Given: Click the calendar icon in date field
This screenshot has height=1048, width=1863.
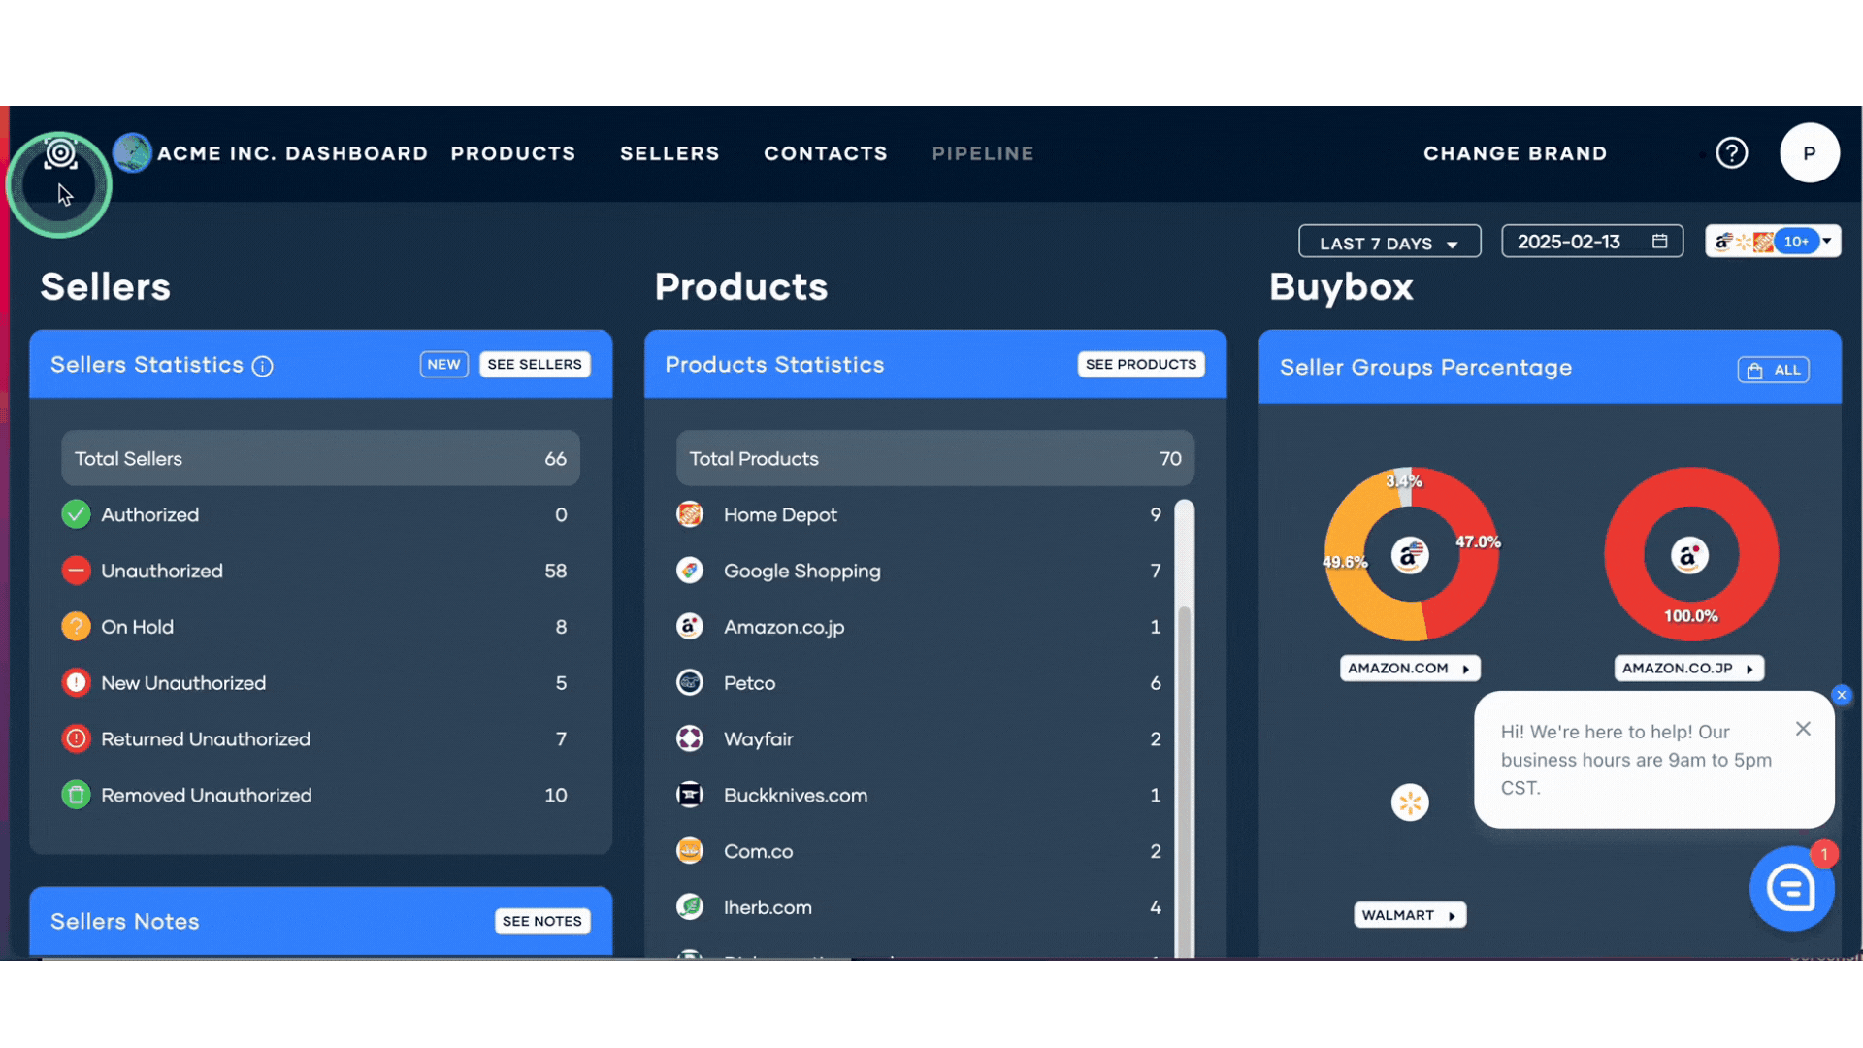Looking at the screenshot, I should coord(1659,242).
